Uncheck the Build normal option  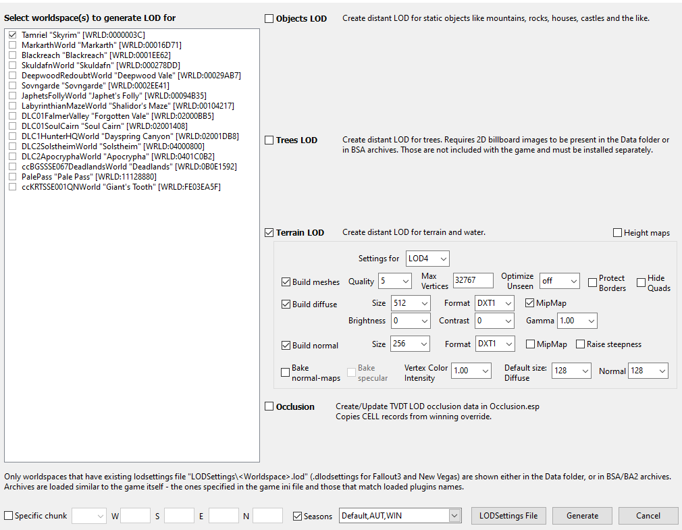286,345
